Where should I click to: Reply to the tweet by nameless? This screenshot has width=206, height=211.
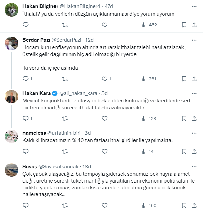coord(26,151)
